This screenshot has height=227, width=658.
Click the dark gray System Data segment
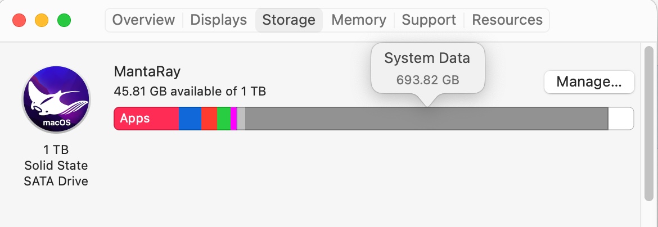click(x=426, y=119)
